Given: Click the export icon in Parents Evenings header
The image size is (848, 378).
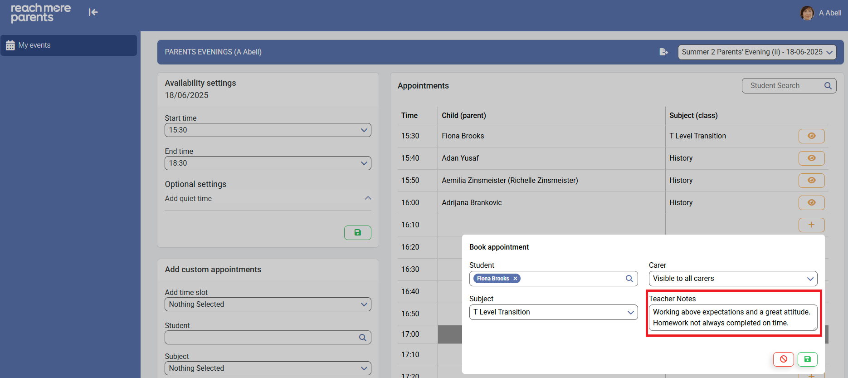Looking at the screenshot, I should tap(663, 52).
